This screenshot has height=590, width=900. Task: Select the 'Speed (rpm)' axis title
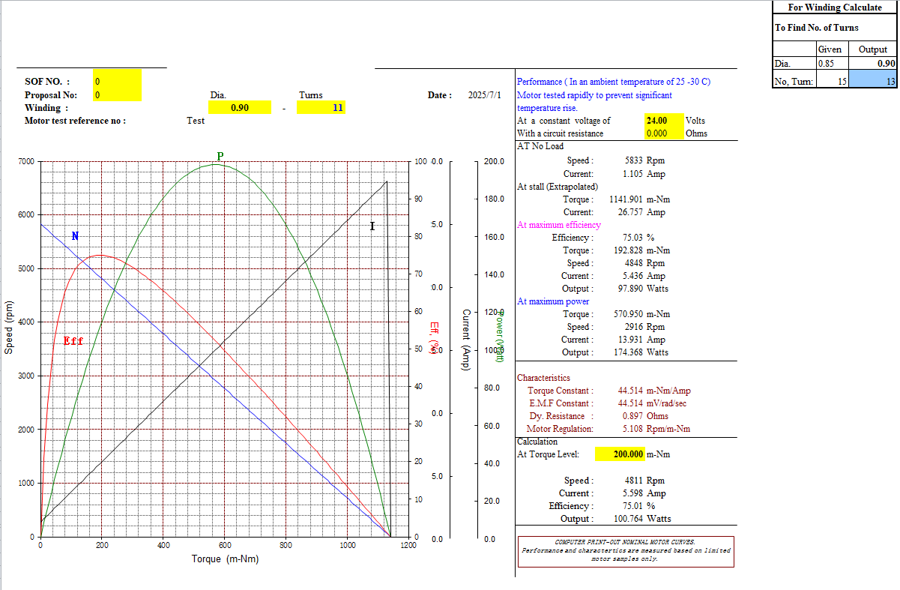tap(9, 327)
